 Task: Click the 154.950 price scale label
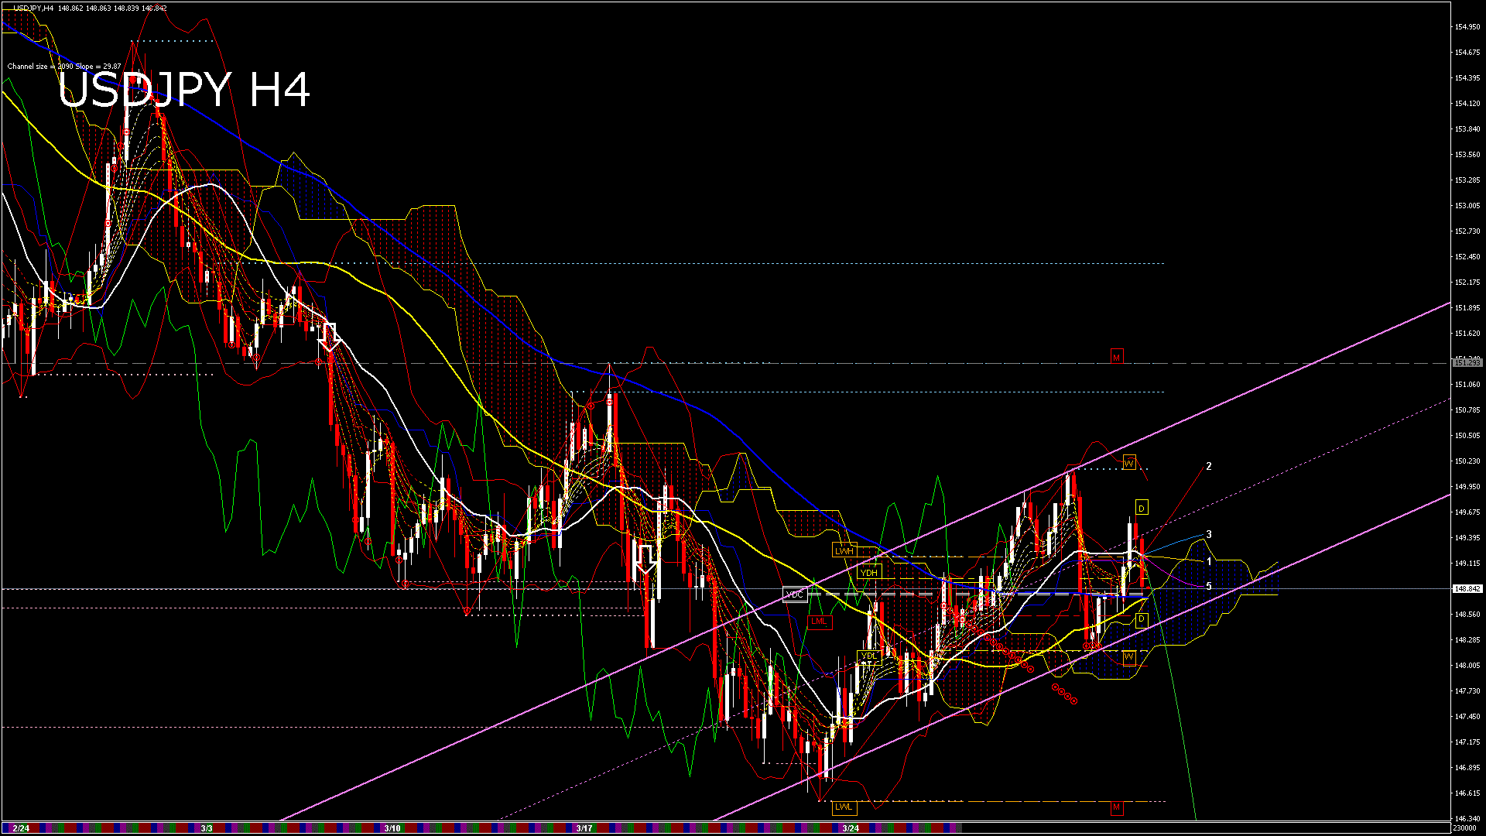click(x=1467, y=27)
